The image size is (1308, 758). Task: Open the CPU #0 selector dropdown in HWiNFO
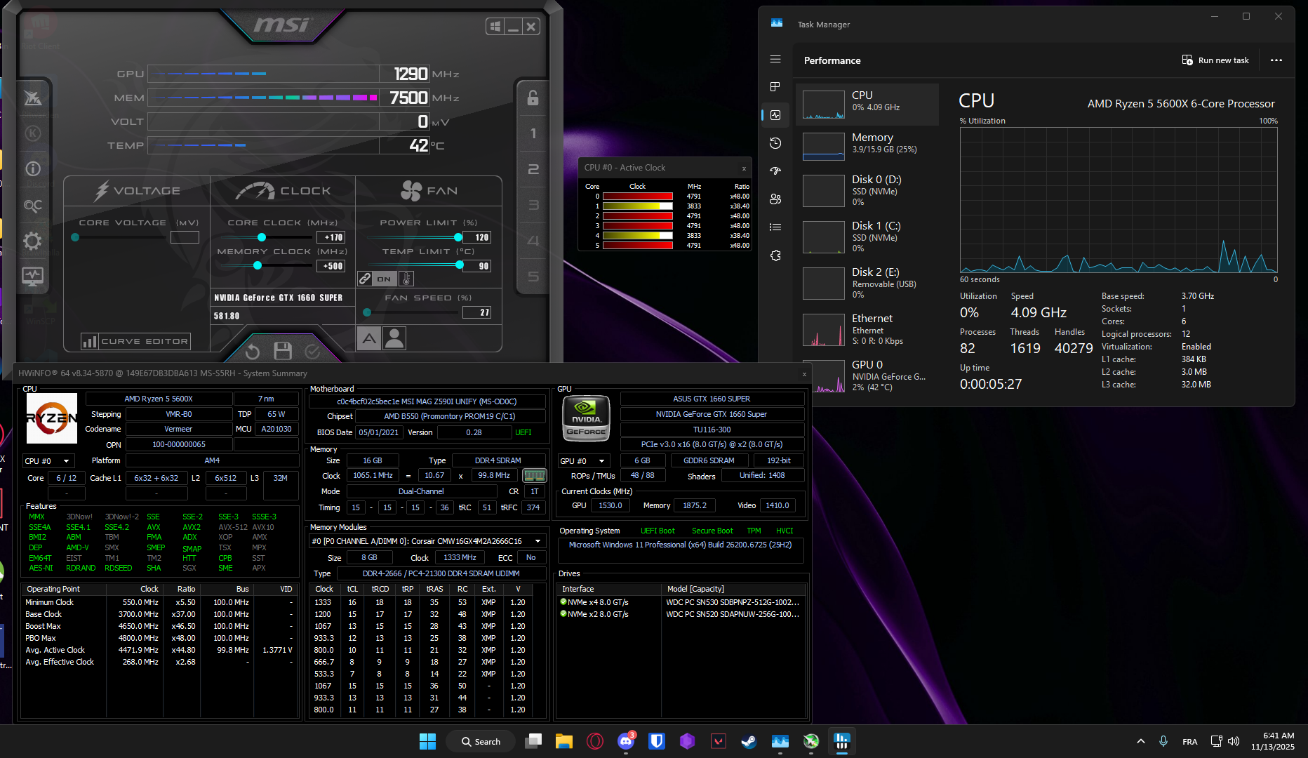click(x=48, y=461)
